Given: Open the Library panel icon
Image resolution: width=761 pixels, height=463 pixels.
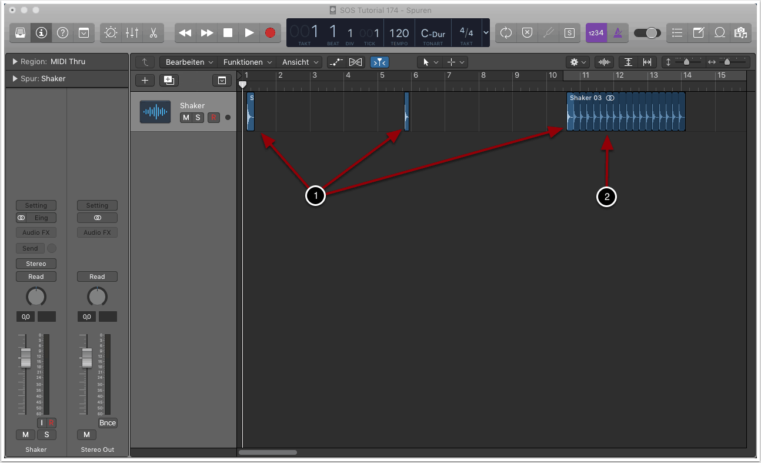Looking at the screenshot, I should tap(20, 33).
